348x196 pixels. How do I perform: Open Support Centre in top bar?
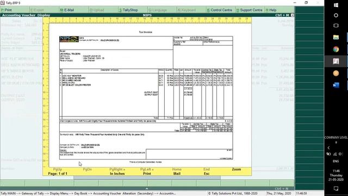[x=249, y=10]
